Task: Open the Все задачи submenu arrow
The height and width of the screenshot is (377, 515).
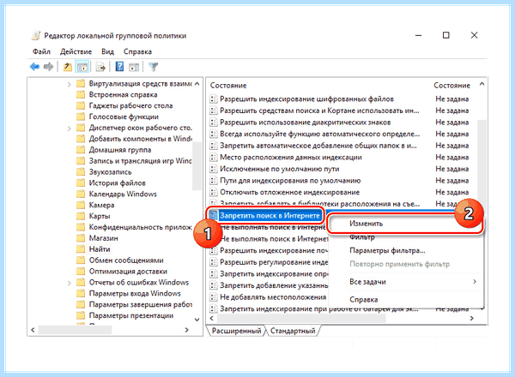Action: coord(475,282)
